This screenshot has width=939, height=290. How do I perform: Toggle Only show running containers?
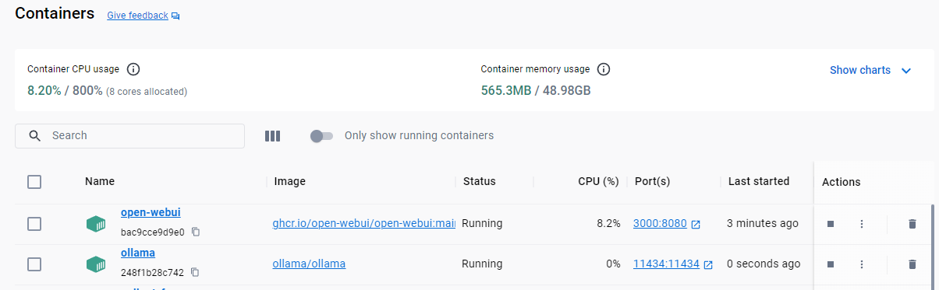(321, 136)
